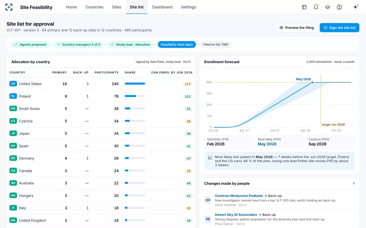Viewport: 366px width, 228px height.
Task: Select the Agents proposed step chip
Action: [x=30, y=45]
